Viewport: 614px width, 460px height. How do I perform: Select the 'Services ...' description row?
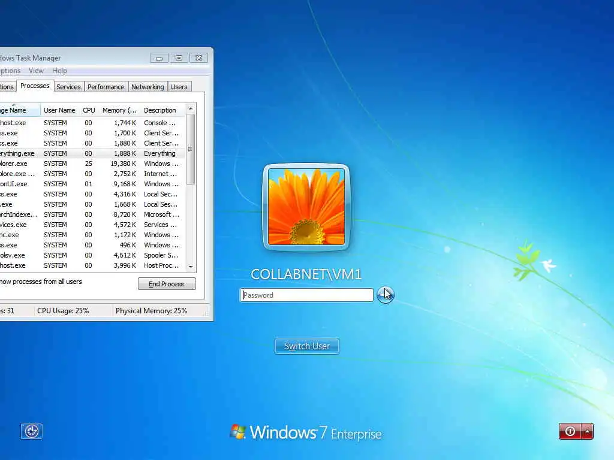[92, 225]
